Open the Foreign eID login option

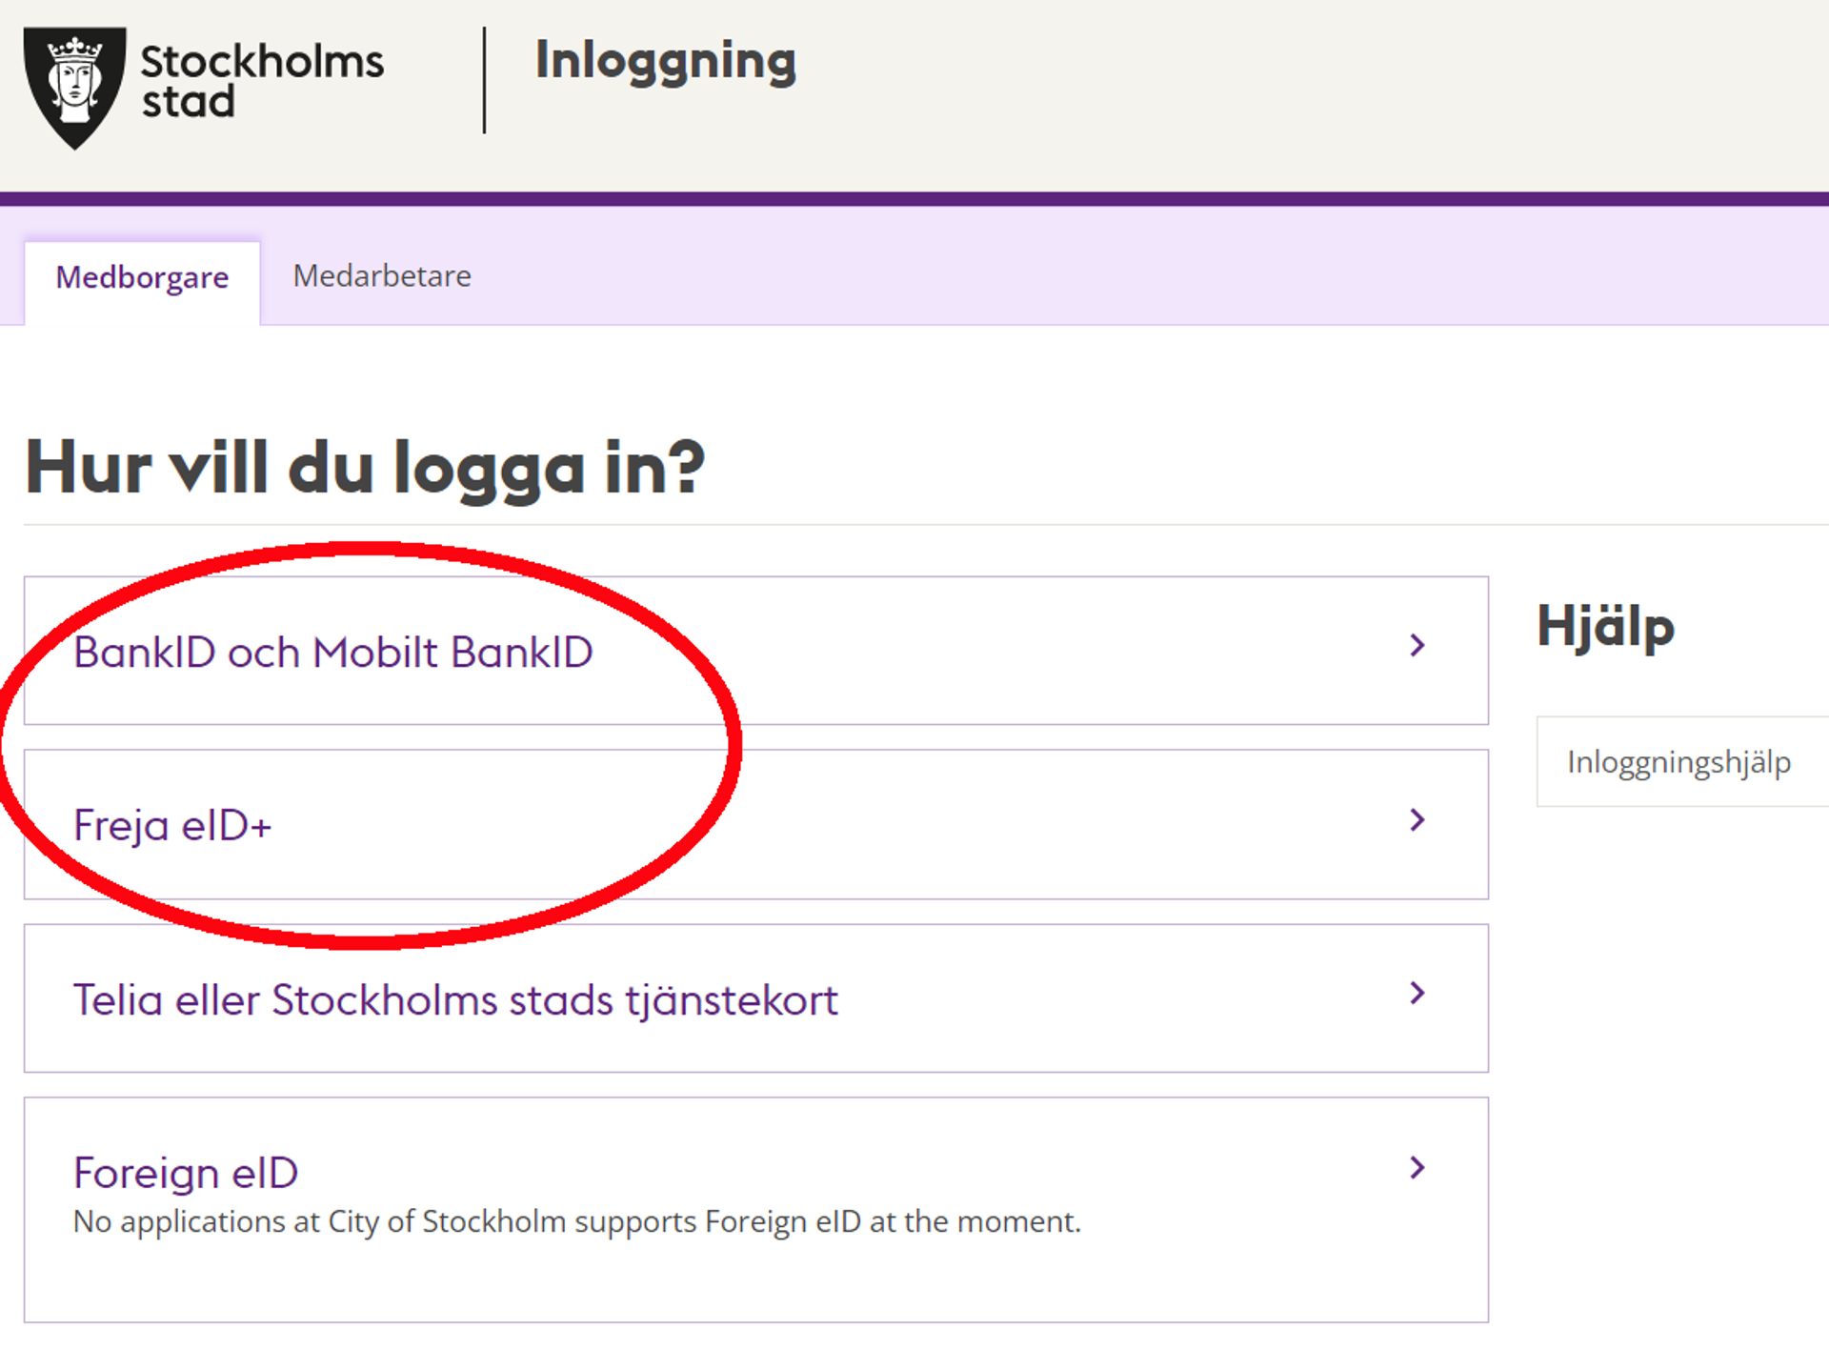coord(186,1173)
